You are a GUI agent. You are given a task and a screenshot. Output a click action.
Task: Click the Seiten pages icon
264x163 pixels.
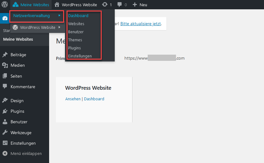tap(5, 76)
